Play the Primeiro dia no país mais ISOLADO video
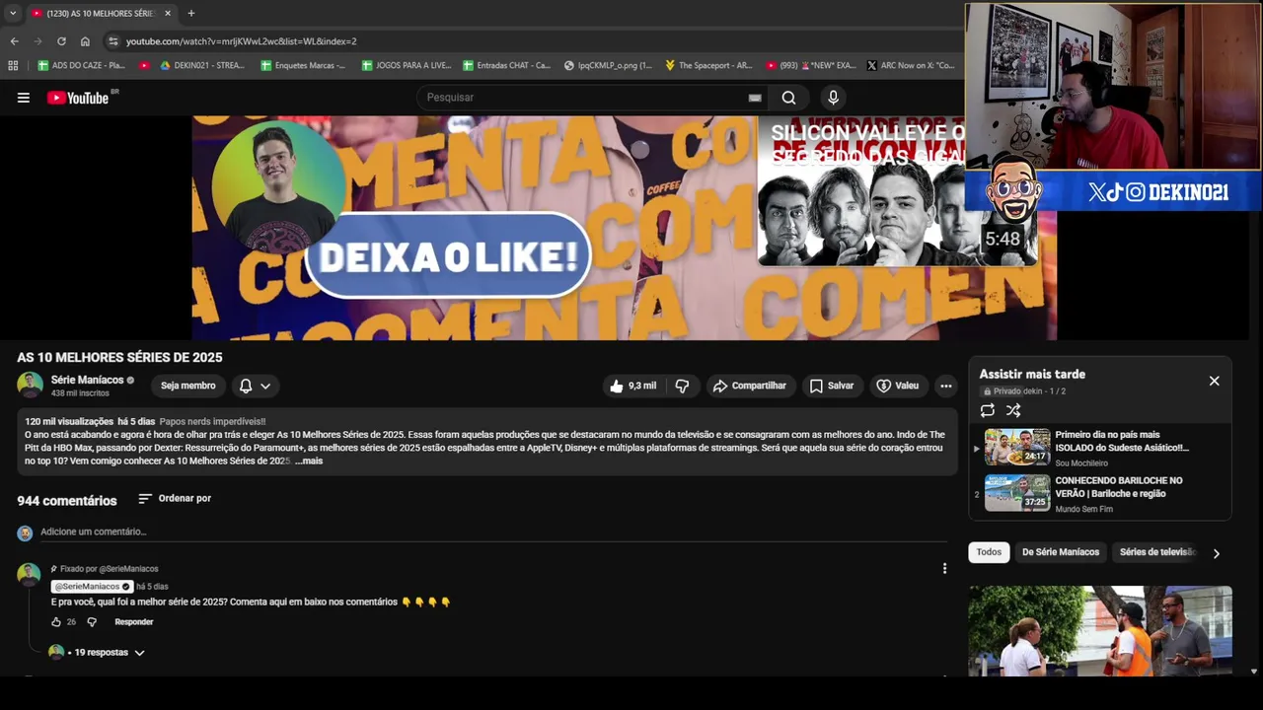 pos(1101,448)
